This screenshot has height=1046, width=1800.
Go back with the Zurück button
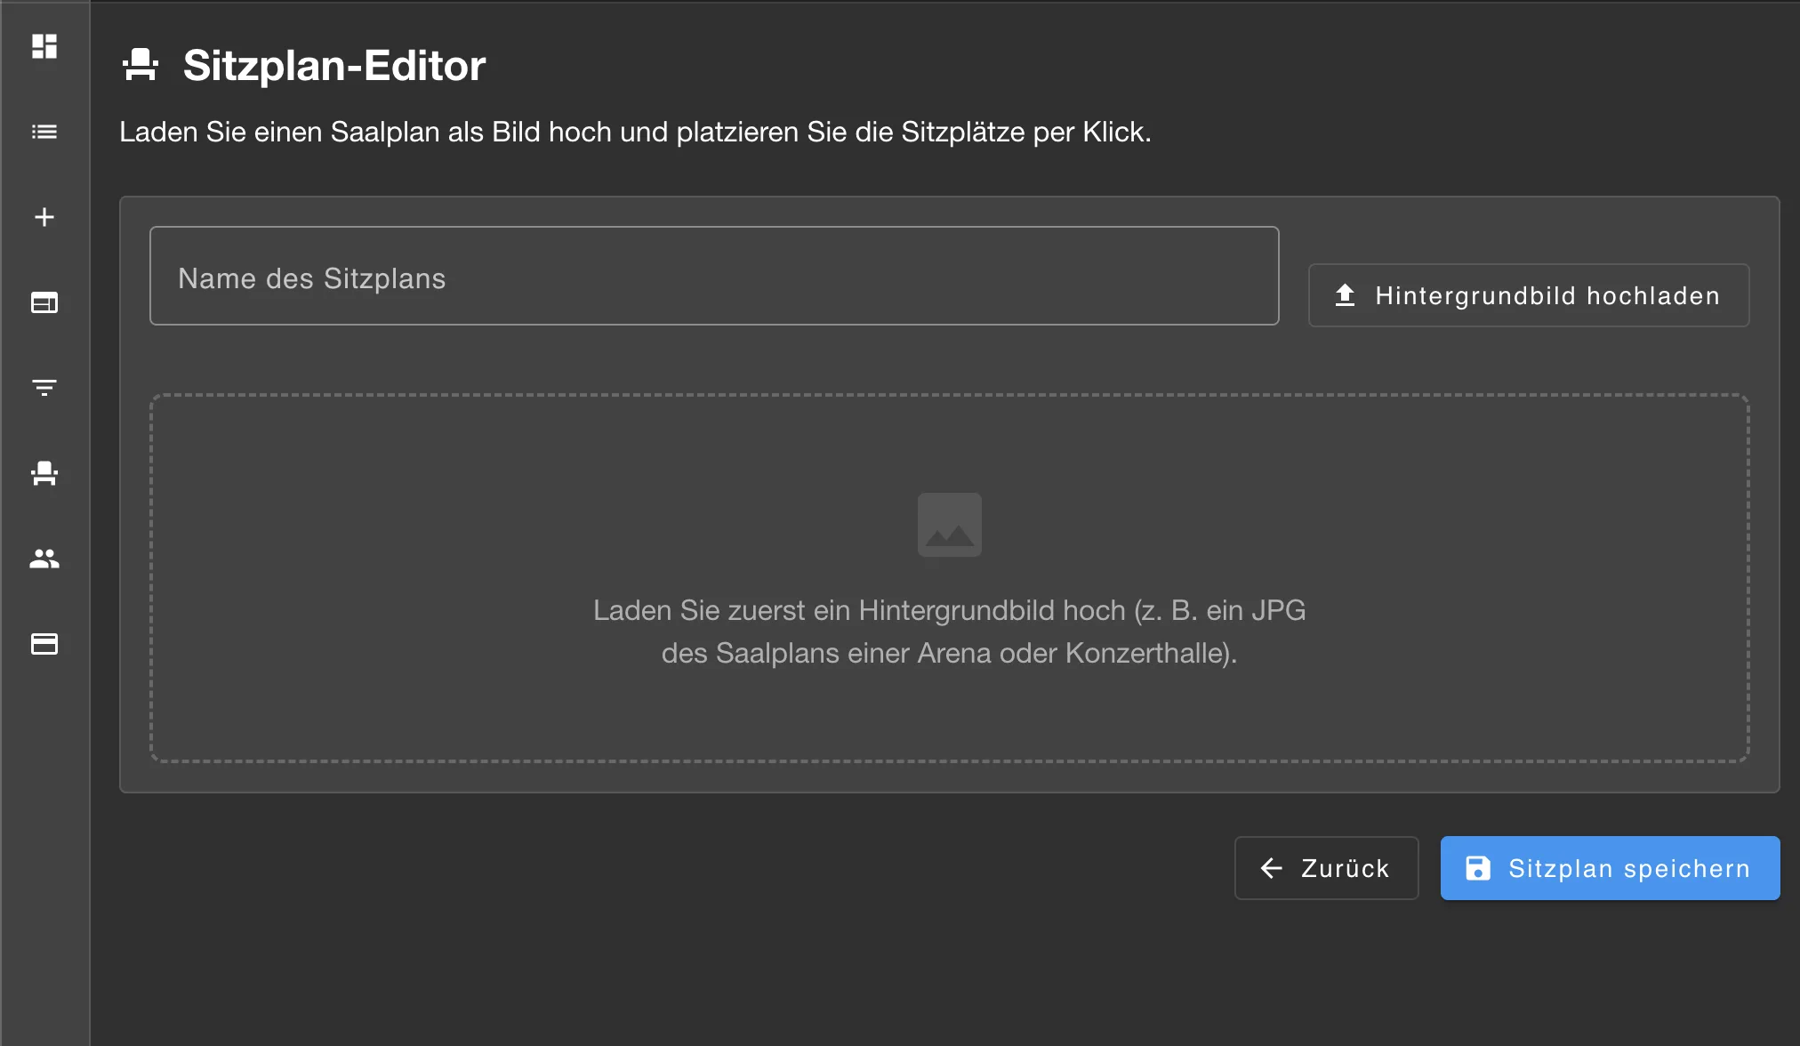(1326, 868)
